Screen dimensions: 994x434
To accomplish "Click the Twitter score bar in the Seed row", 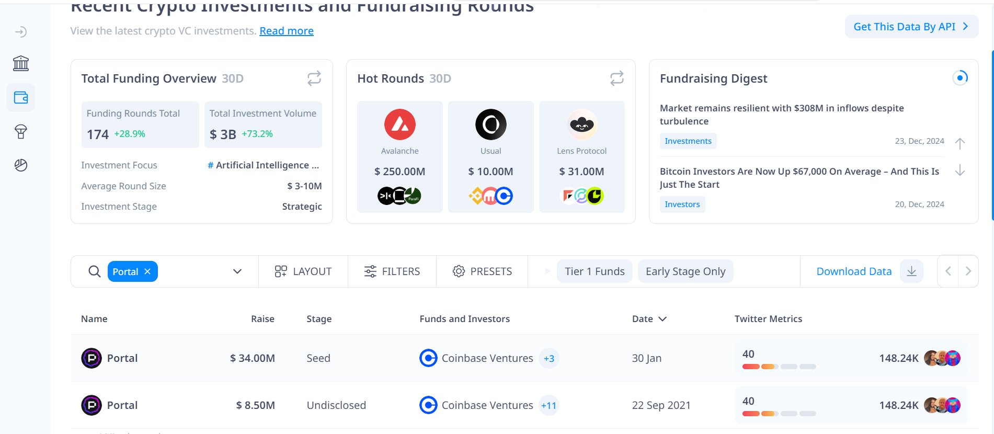I will click(779, 367).
